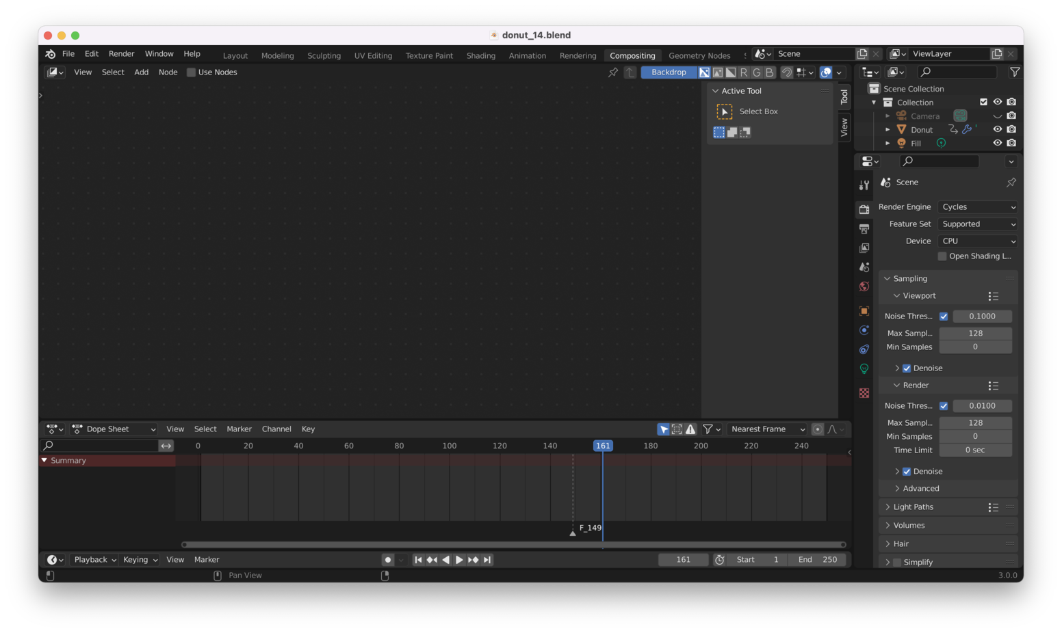Open the Render Engine dropdown

point(977,206)
